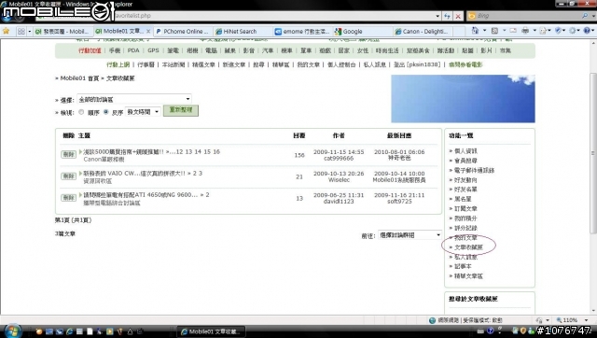Screen dimensions: 597x338
Task: Click the Read Mail toolbar icon
Action: coord(513,31)
